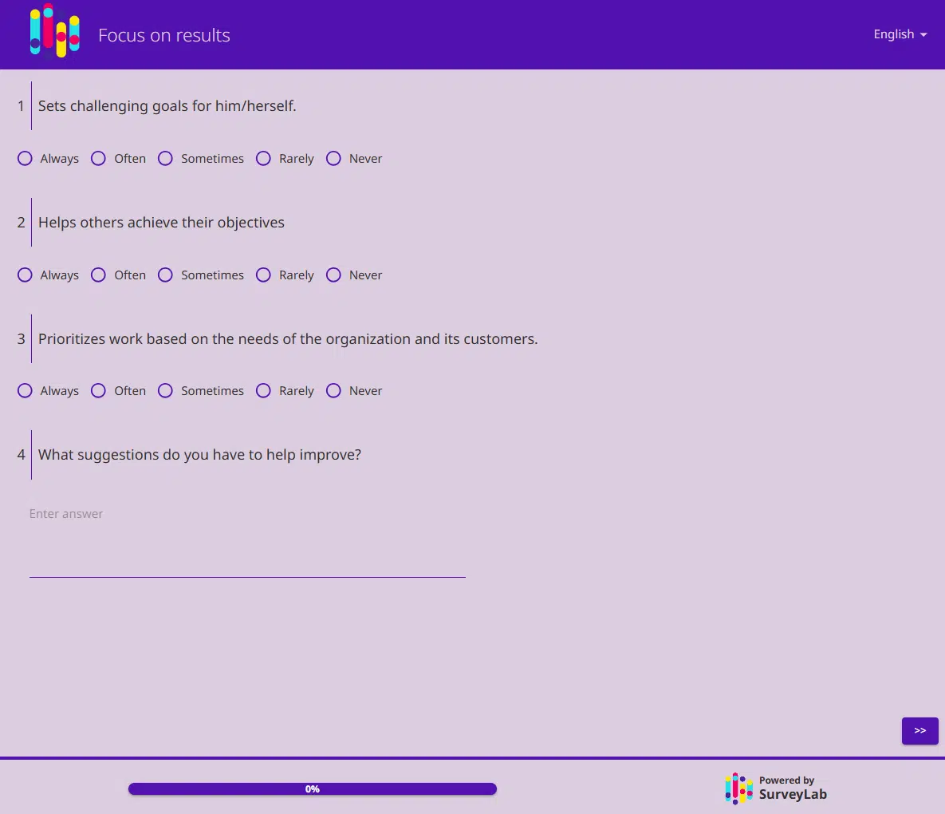The width and height of the screenshot is (945, 814).
Task: Choose Rarely for question 2 helps others
Action: (263, 275)
